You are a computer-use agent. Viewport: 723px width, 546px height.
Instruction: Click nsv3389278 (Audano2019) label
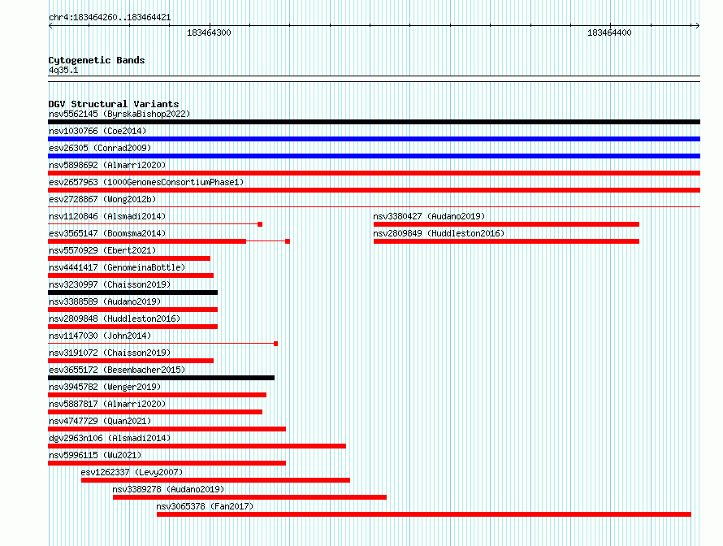(x=168, y=489)
